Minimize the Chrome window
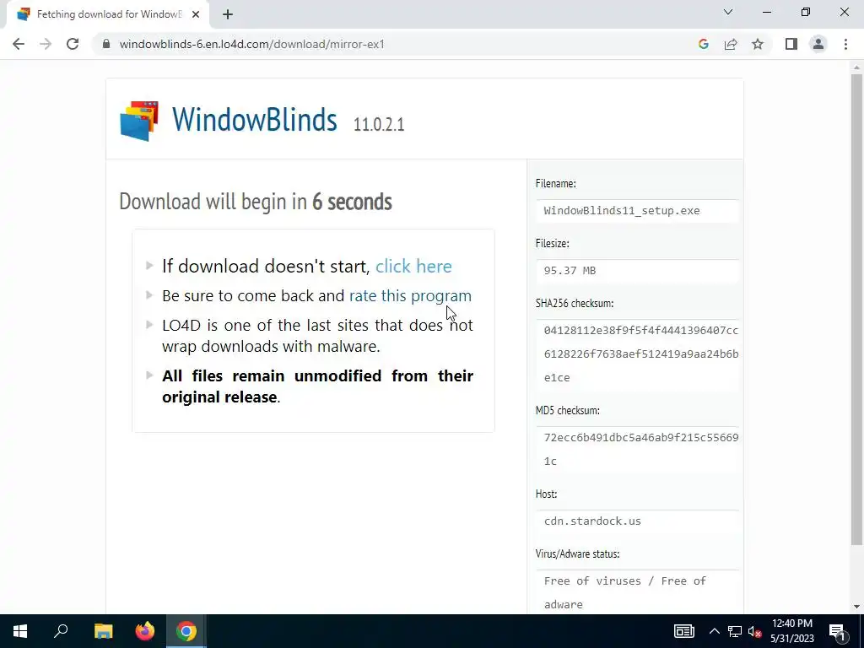 [x=767, y=12]
